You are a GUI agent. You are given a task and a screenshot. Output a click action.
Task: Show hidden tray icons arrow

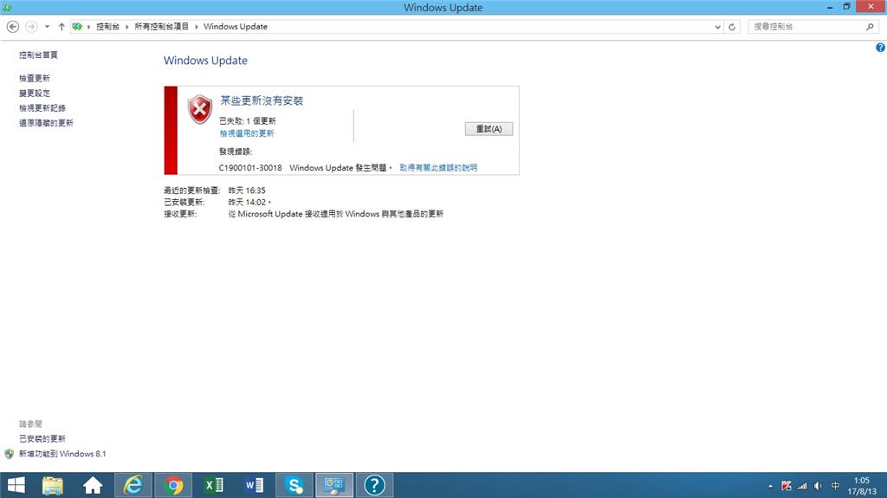coord(770,486)
